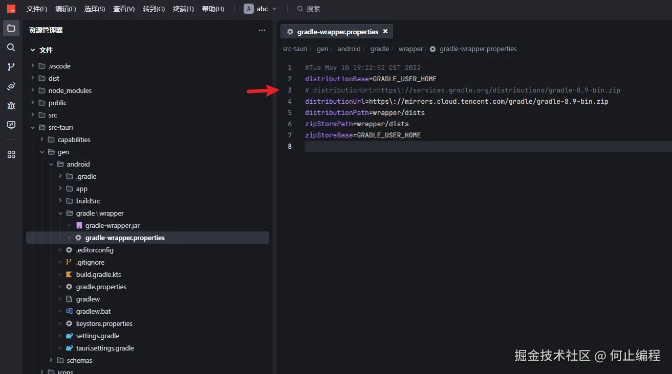
Task: Open the remote screen icon in sidebar
Action: click(x=11, y=125)
